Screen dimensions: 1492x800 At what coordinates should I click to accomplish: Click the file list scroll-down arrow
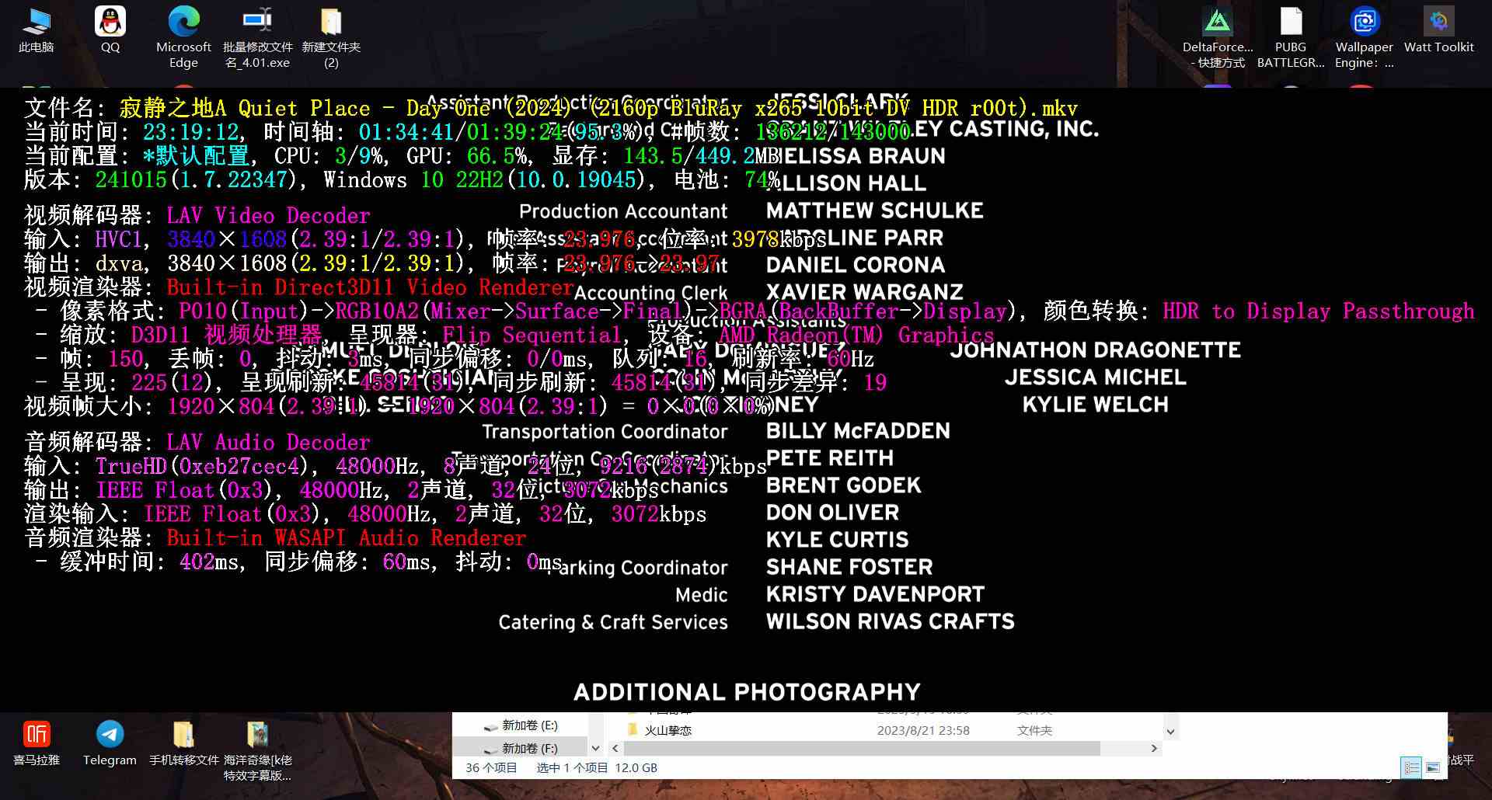[1170, 732]
